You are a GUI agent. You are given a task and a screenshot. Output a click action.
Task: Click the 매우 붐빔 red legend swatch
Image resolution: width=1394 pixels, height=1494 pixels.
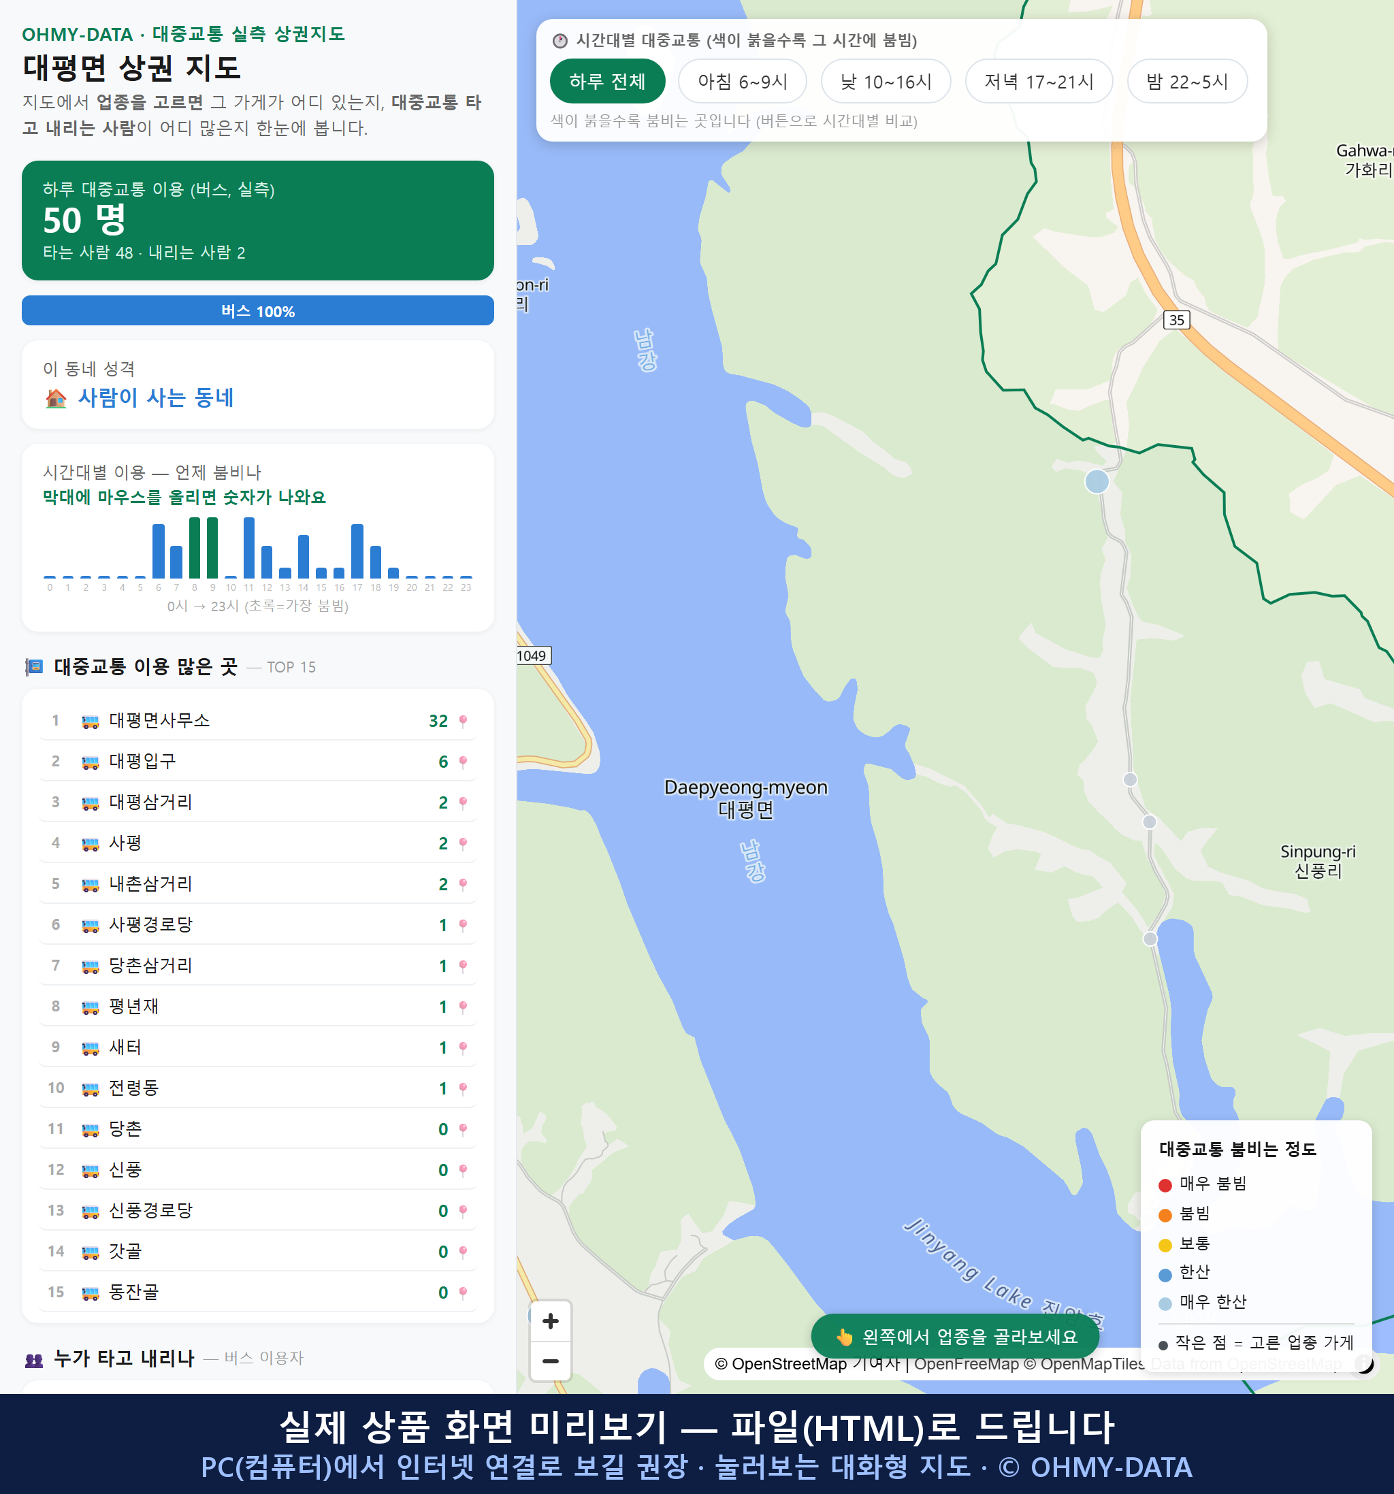click(1165, 1185)
